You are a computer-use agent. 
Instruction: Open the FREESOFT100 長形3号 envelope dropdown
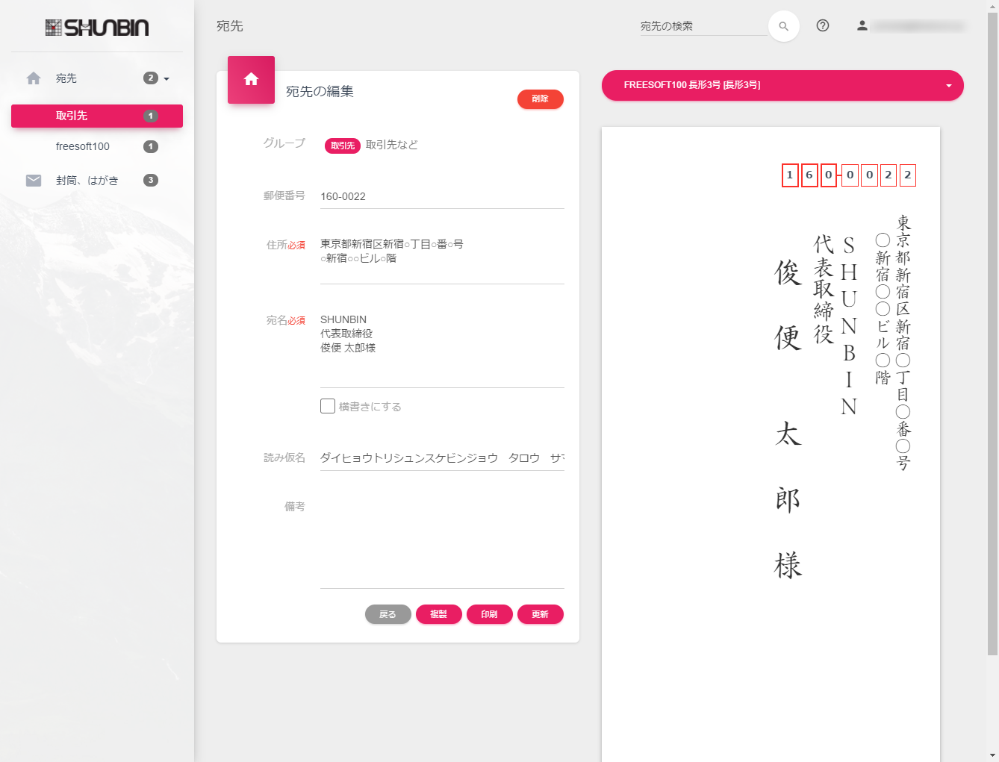pos(782,85)
